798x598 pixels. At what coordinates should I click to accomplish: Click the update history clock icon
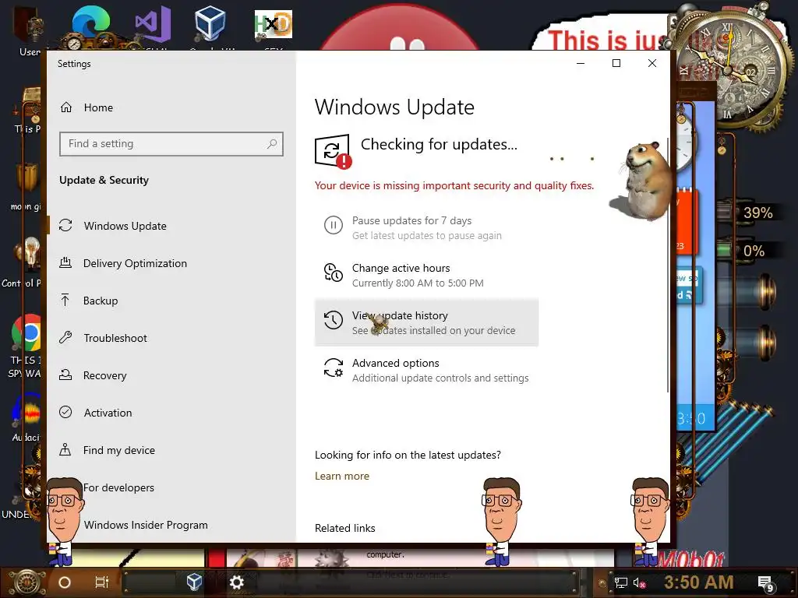334,320
